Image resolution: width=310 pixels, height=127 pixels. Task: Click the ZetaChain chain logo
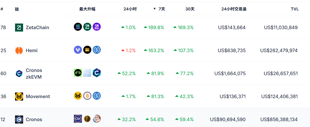tap(19, 28)
